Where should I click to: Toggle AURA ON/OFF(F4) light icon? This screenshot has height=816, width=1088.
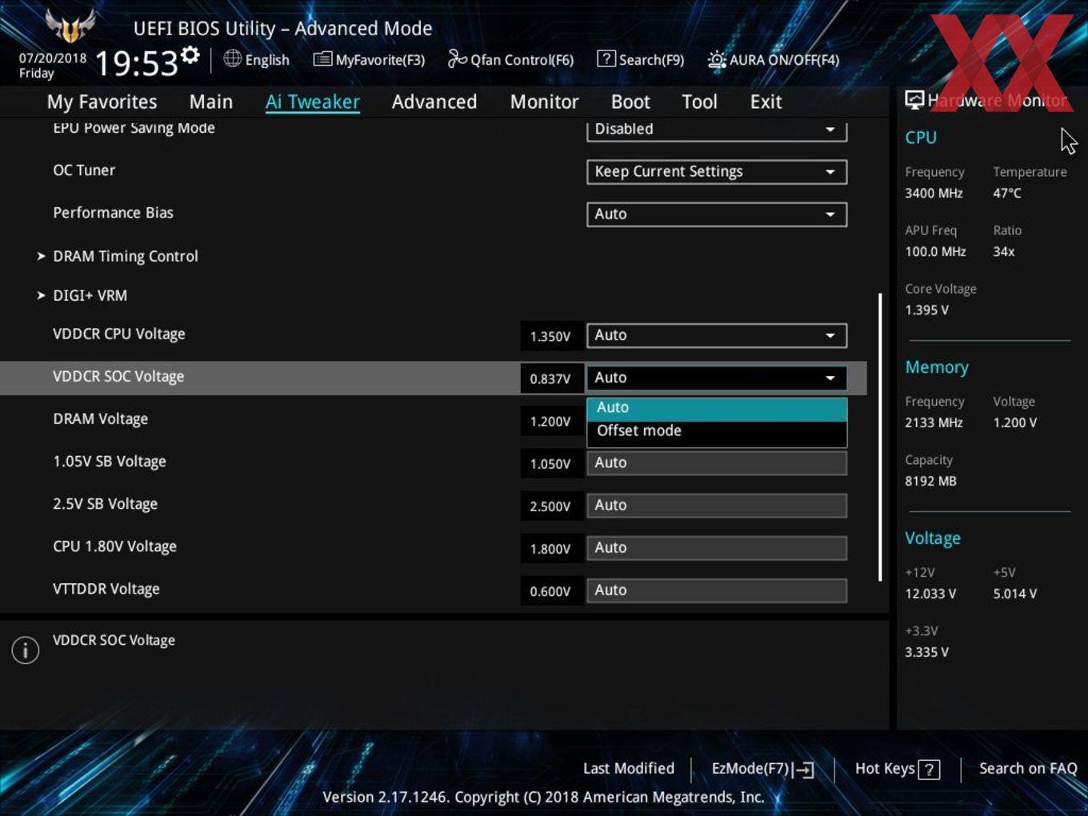717,59
